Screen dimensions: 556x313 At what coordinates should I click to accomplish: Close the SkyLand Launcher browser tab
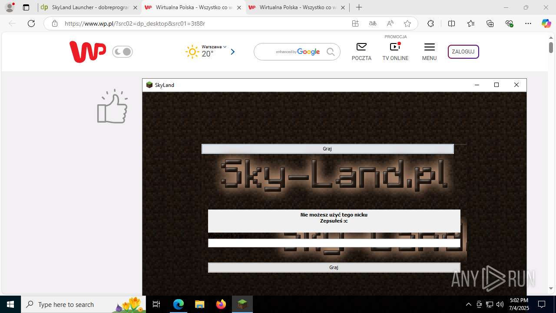point(135,7)
